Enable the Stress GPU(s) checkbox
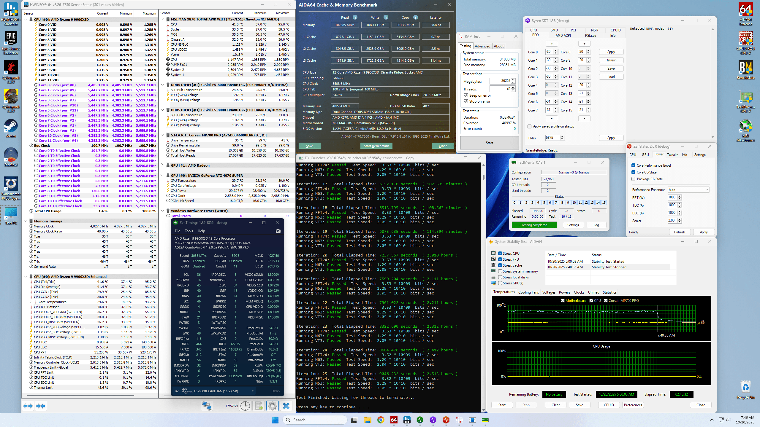Image resolution: width=760 pixels, height=427 pixels. coord(501,283)
